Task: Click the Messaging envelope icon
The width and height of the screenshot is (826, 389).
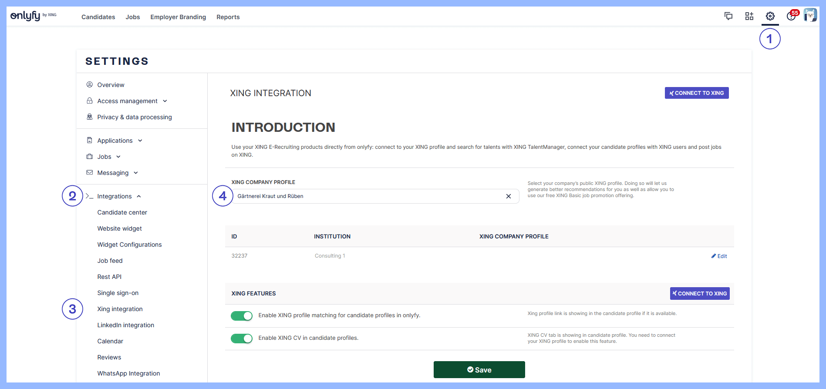Action: tap(90, 172)
